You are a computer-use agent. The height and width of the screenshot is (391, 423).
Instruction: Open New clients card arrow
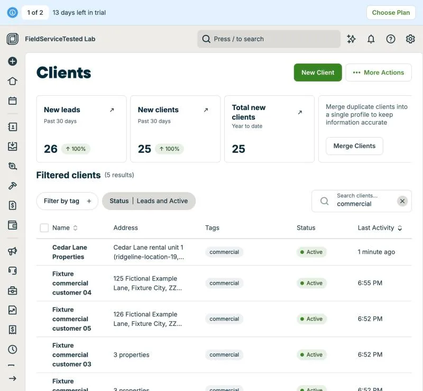pyautogui.click(x=206, y=110)
